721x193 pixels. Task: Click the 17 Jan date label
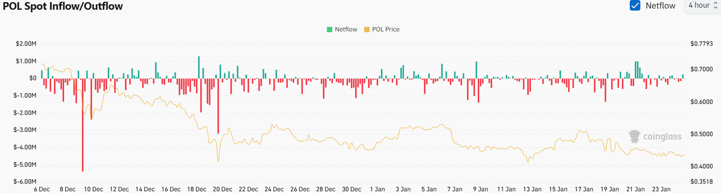pyautogui.click(x=584, y=189)
